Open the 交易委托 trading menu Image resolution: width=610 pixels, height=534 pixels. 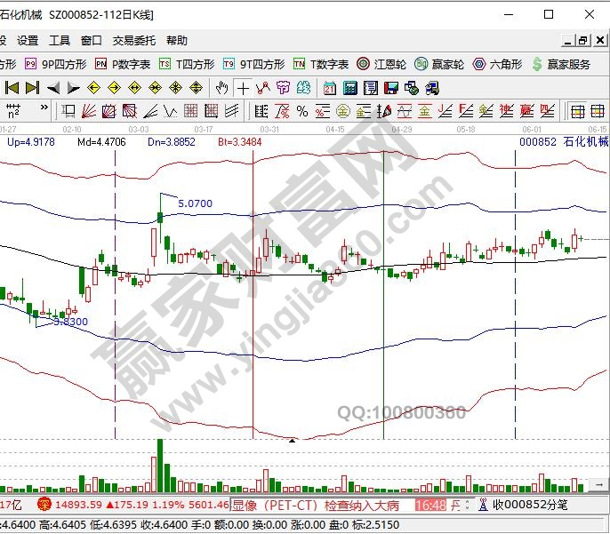click(x=133, y=40)
